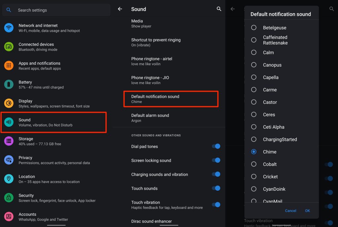Image resolution: width=338 pixels, height=227 pixels.
Task: Click the Connected devices icon
Action: (x=9, y=47)
